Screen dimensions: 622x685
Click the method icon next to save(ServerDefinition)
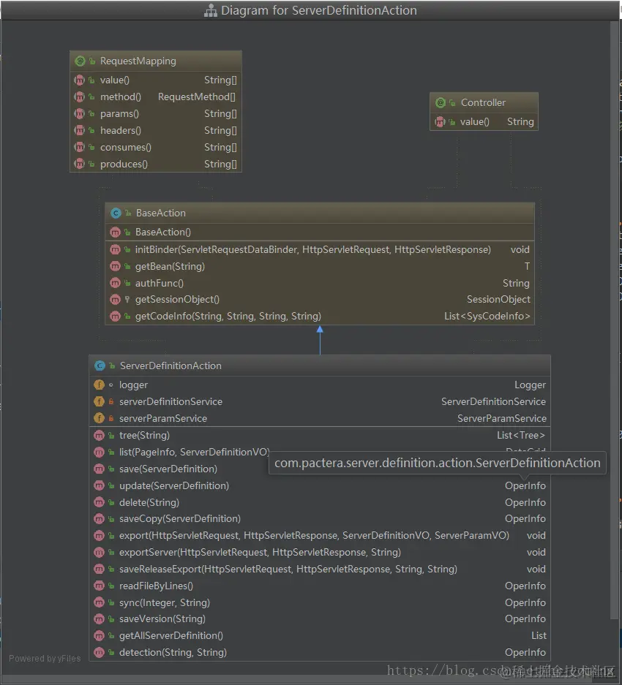(100, 469)
